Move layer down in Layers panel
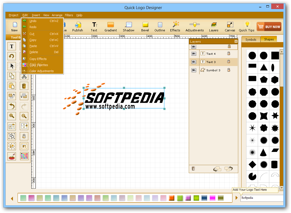The height and width of the screenshot is (213, 291). (217, 169)
